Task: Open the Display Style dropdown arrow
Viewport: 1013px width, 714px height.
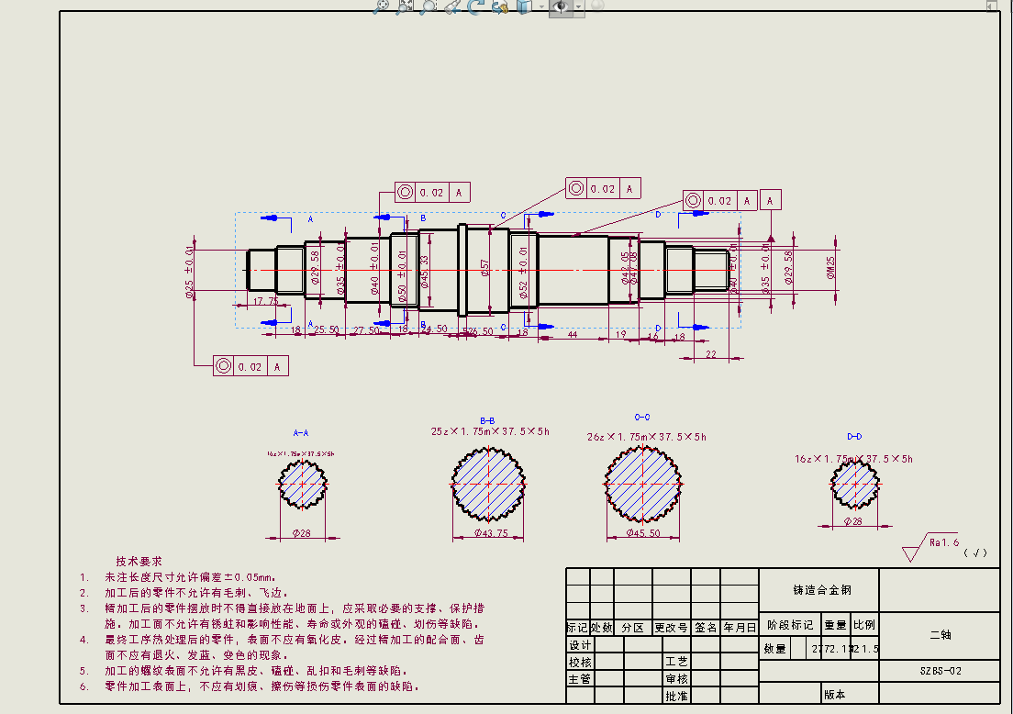Action: coord(541,7)
